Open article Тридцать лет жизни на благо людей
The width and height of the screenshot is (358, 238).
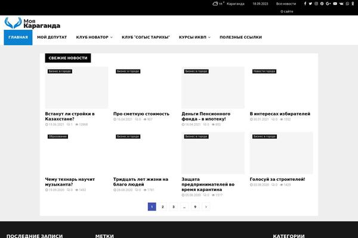[x=141, y=181]
